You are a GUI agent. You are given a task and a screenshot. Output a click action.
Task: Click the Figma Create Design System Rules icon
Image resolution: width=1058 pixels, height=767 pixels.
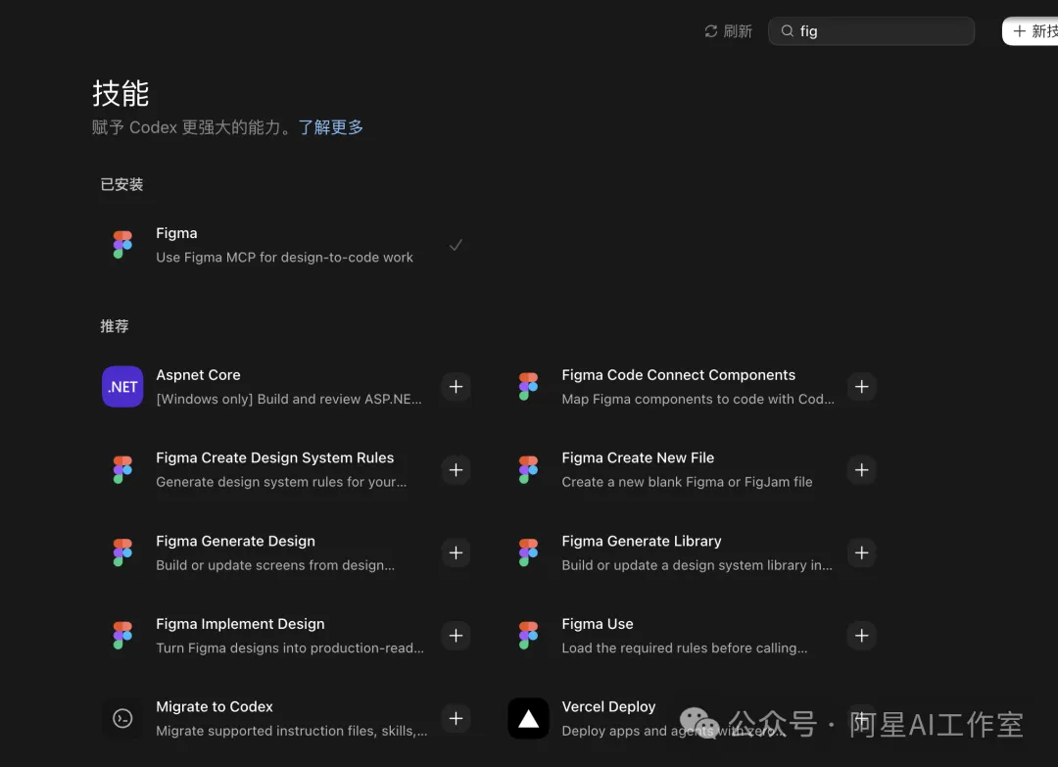coord(122,469)
